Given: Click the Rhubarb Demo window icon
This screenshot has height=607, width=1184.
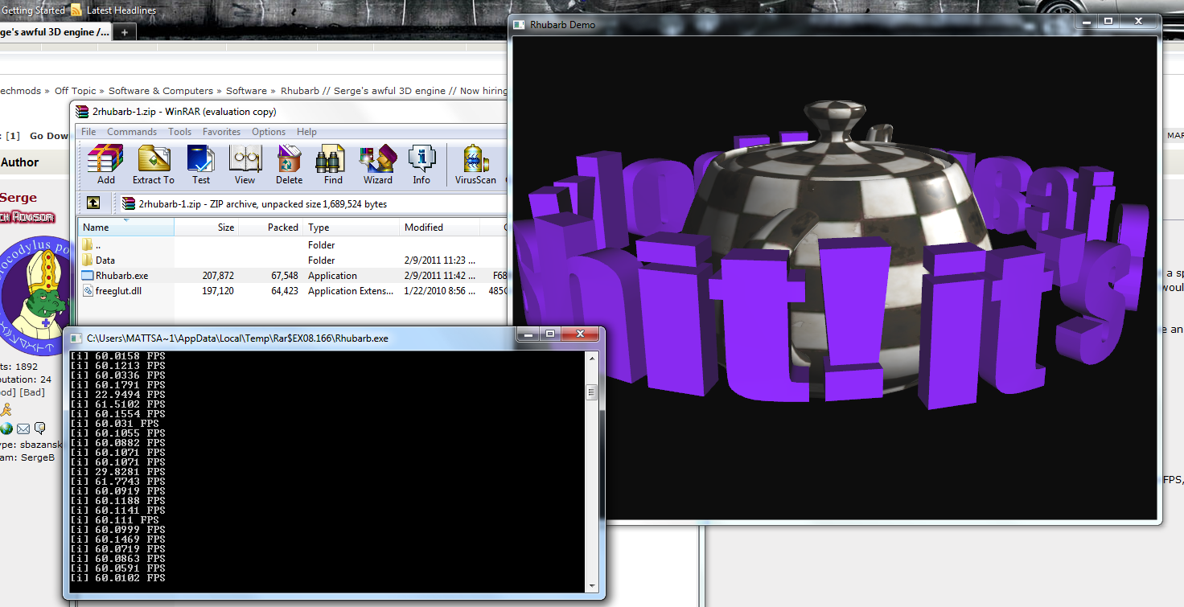Looking at the screenshot, I should (520, 25).
